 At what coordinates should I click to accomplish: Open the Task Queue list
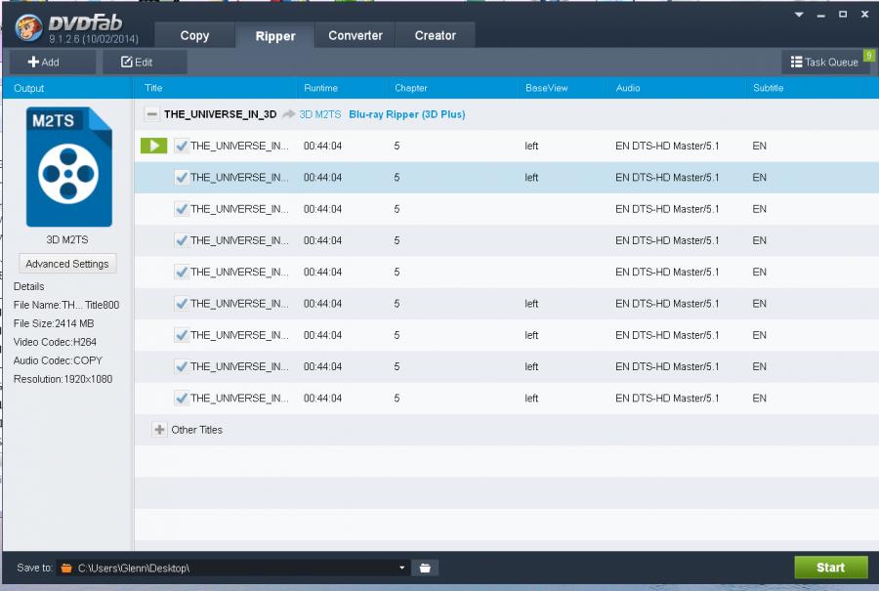824,63
